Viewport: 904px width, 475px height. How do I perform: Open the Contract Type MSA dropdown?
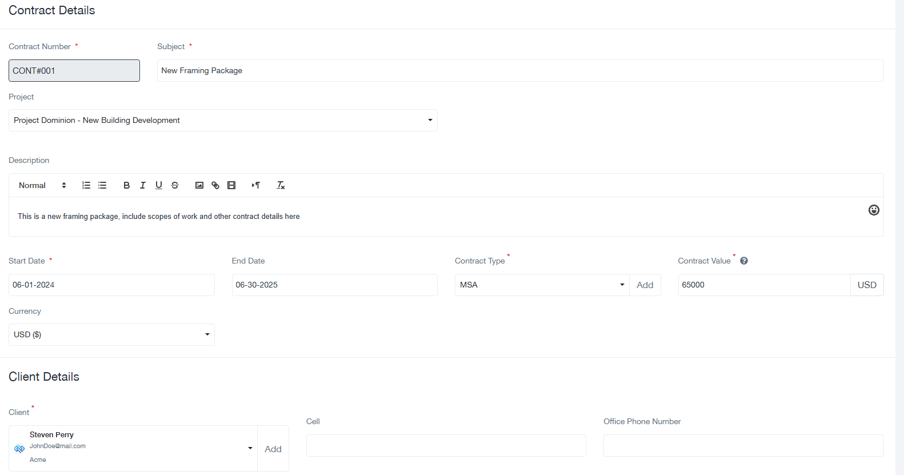coord(542,285)
